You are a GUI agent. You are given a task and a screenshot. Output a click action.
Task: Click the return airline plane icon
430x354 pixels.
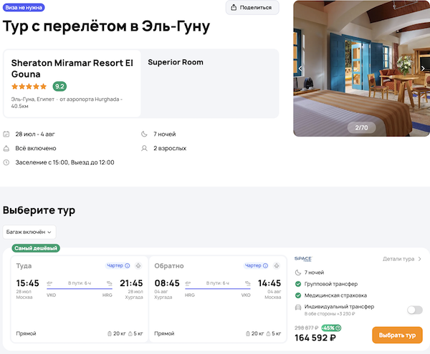274,265
